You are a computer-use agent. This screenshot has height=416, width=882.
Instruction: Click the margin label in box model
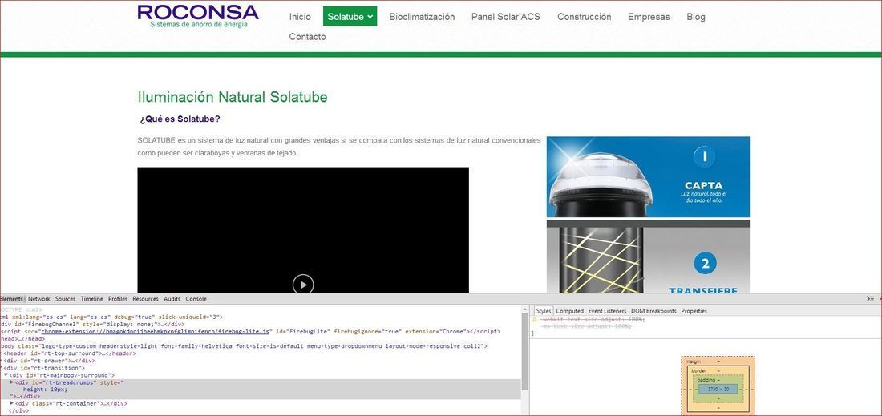coord(693,361)
